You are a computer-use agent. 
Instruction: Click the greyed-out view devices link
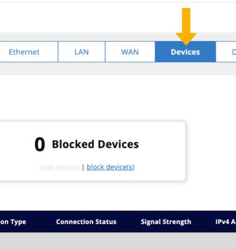pyautogui.click(x=59, y=167)
